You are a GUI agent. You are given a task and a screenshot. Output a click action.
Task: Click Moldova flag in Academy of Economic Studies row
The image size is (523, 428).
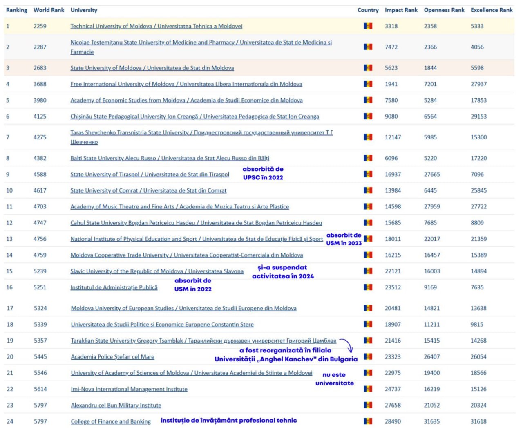(x=368, y=100)
